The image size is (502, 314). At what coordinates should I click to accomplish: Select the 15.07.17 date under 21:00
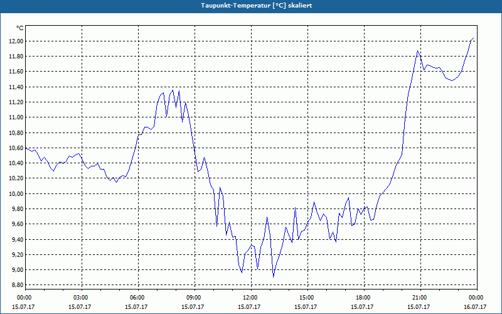[x=419, y=307]
